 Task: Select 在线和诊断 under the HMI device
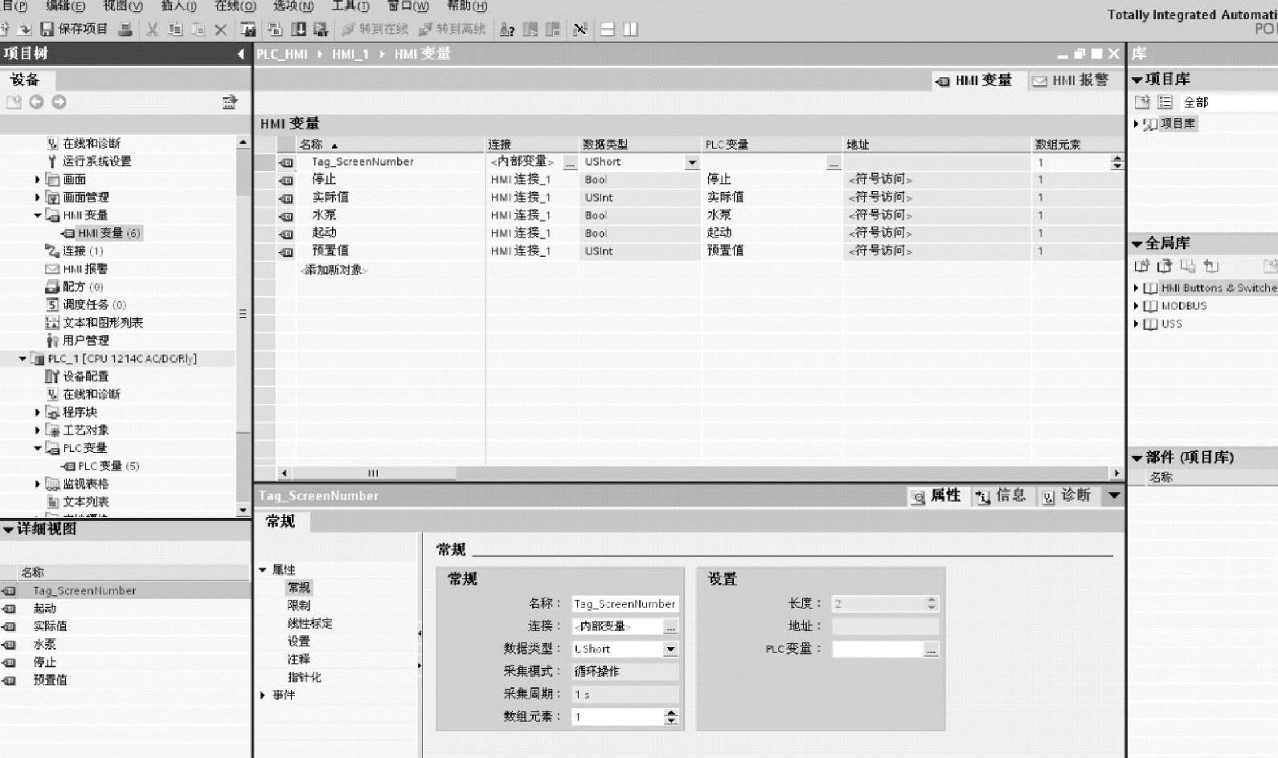pos(92,143)
